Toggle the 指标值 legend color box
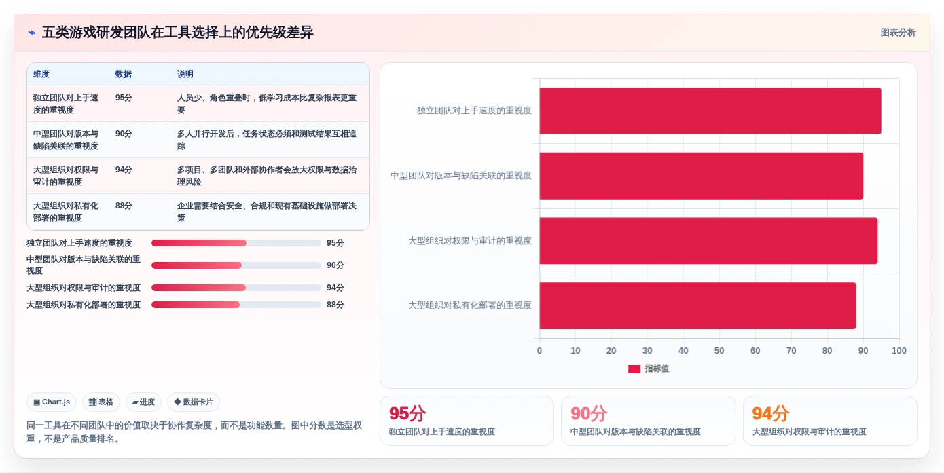 click(634, 369)
